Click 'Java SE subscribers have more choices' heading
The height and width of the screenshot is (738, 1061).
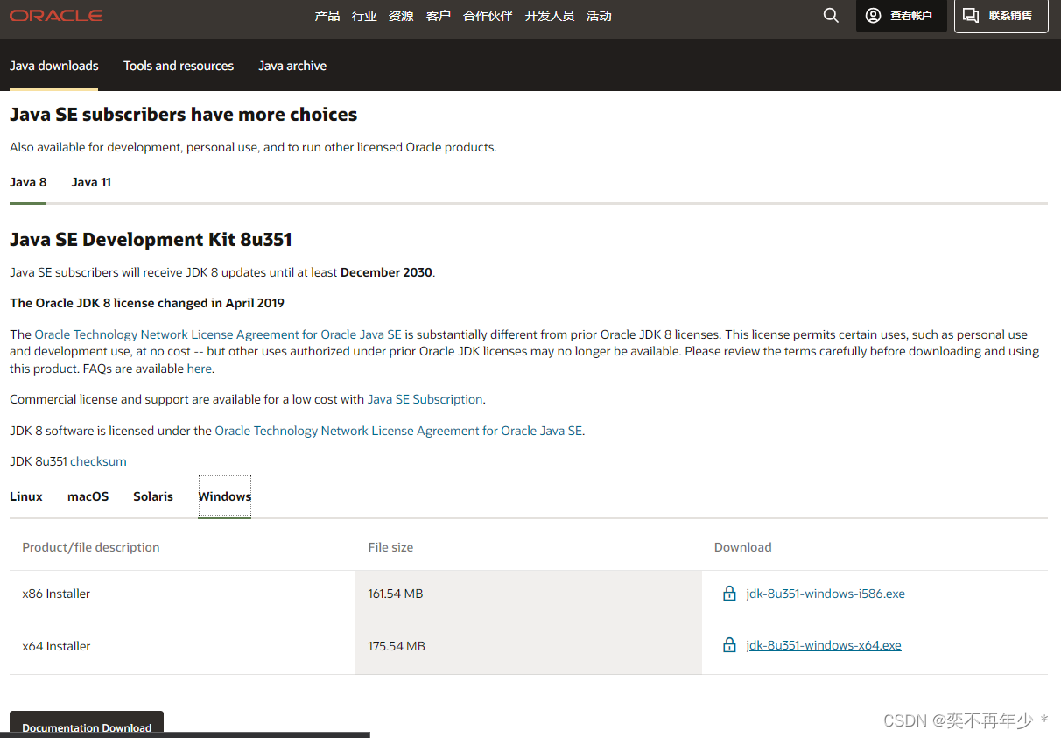coord(184,115)
